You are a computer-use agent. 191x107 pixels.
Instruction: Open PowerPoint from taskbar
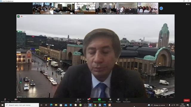[x=110, y=105]
